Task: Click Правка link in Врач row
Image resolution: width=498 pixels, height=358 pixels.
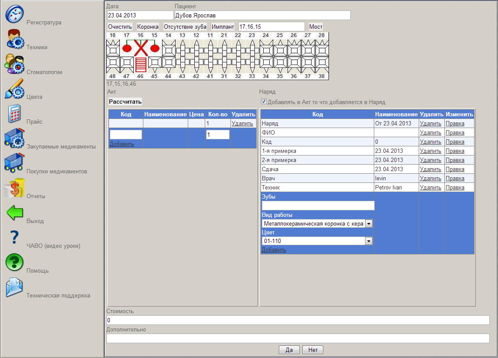Action: 454,179
